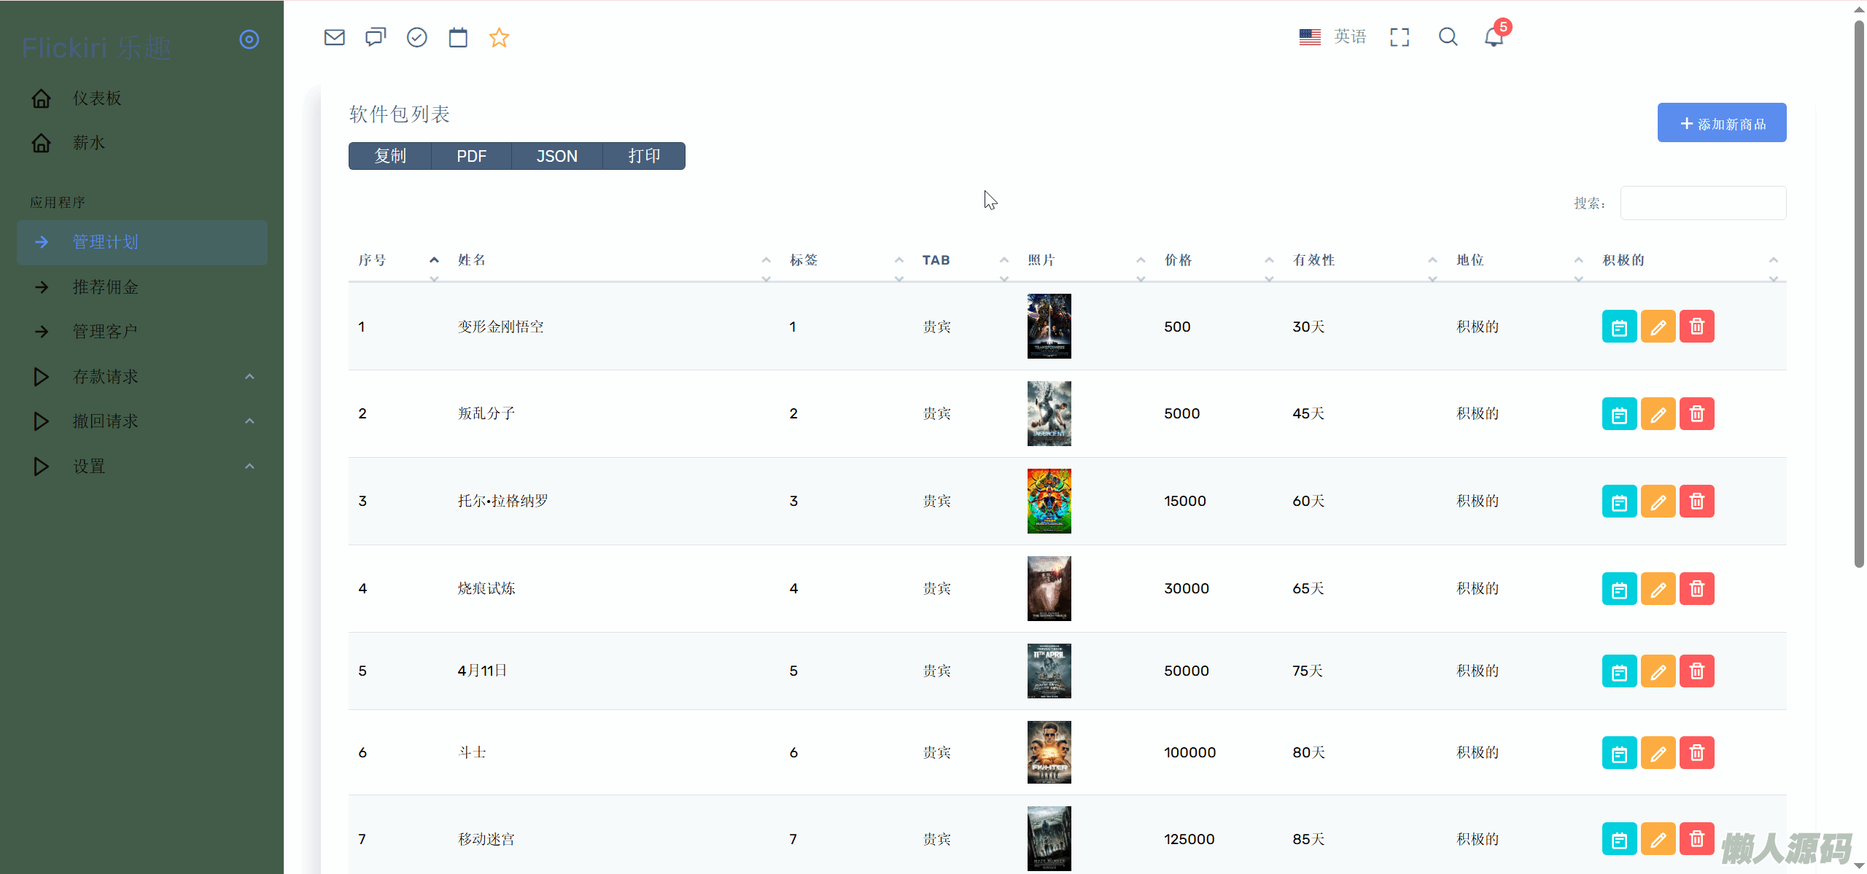Click the 添加新商品 button

tap(1721, 123)
